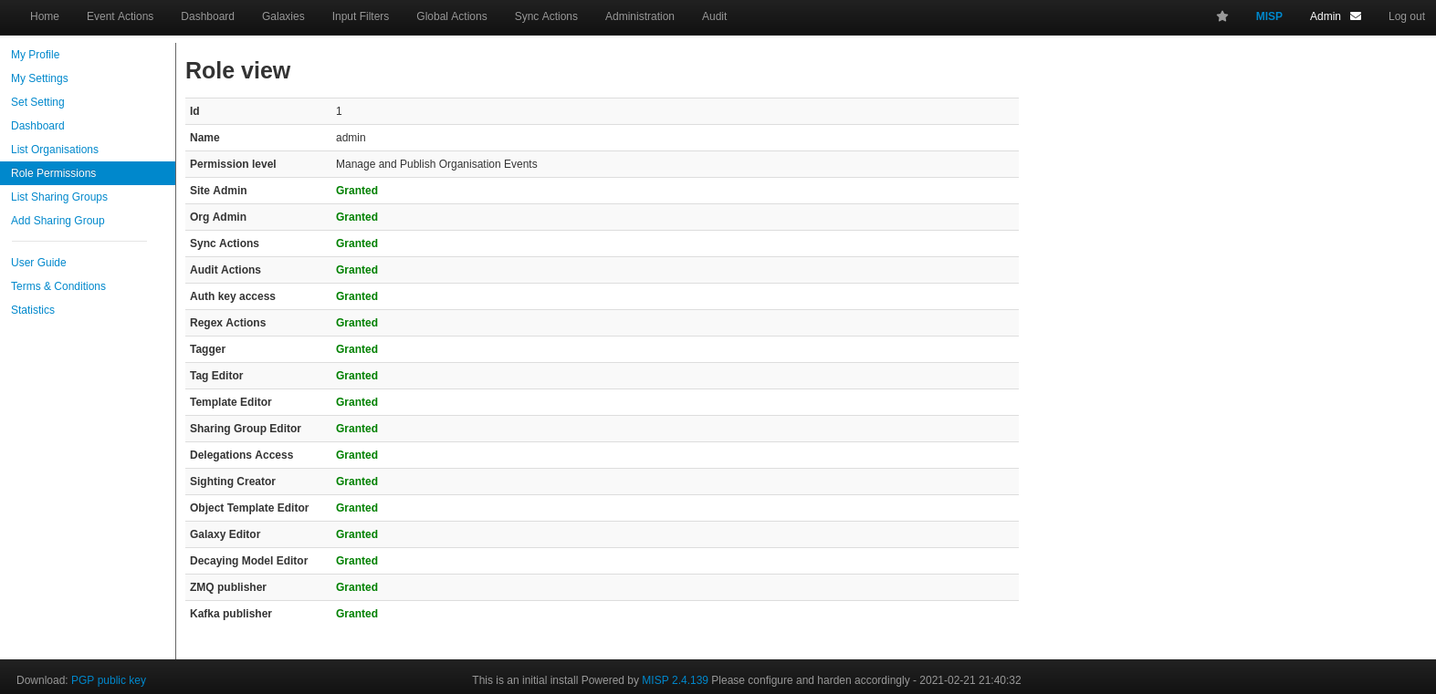Screen dimensions: 1436x694
Task: Expand the Galaxies dropdown menu
Action: click(283, 16)
